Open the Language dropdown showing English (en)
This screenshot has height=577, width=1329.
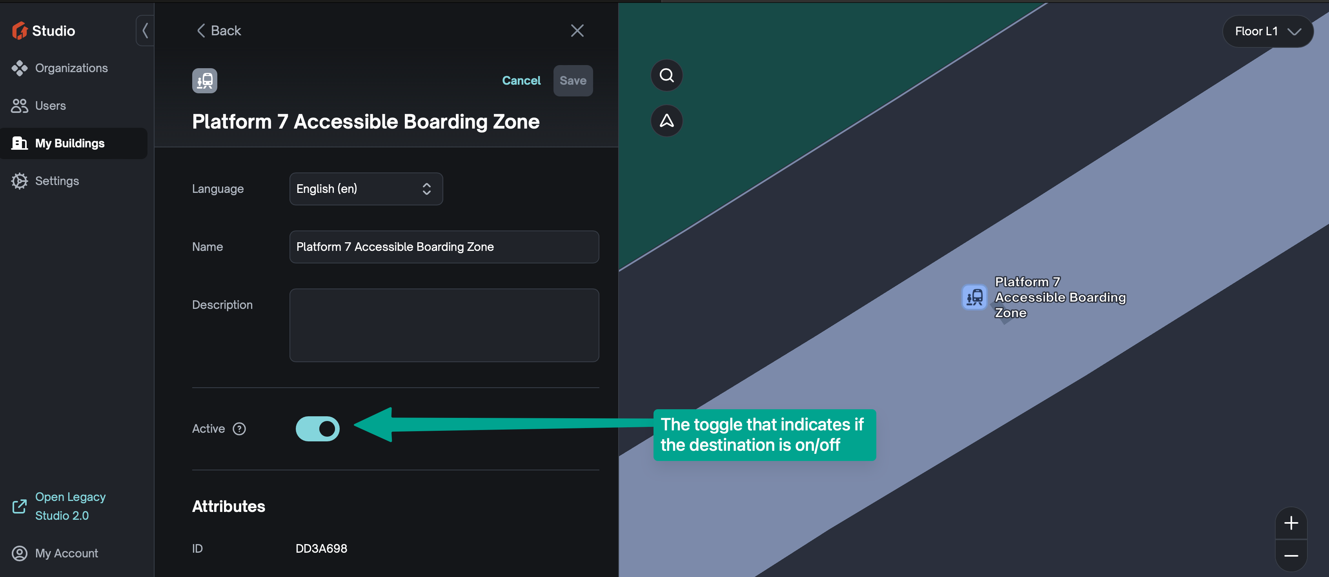pos(366,189)
